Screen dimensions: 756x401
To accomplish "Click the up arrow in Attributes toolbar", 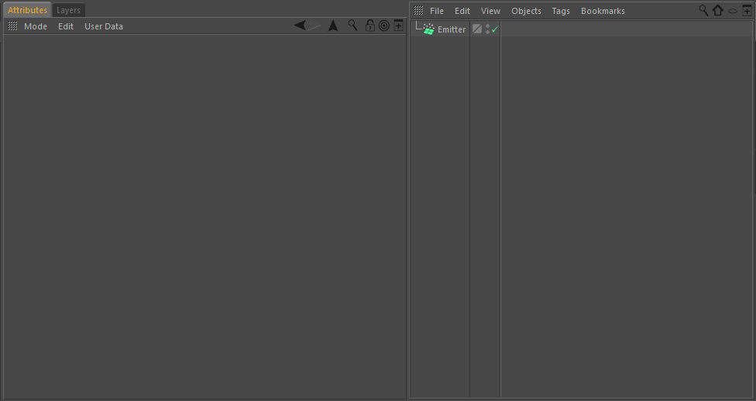I will click(333, 26).
